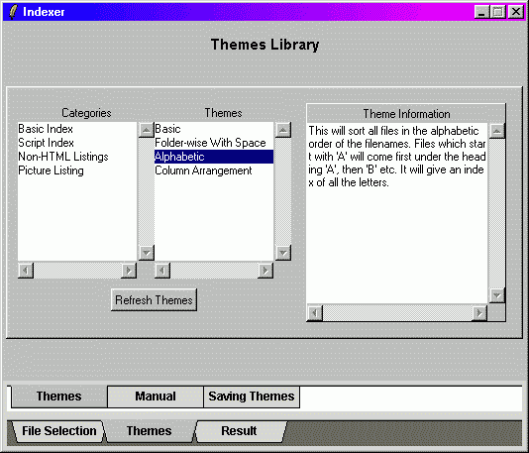Click up arrow of Categories list scrollbar
The height and width of the screenshot is (453, 529).
(146, 130)
